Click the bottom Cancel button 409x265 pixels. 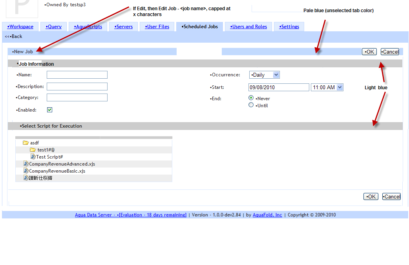pos(391,196)
